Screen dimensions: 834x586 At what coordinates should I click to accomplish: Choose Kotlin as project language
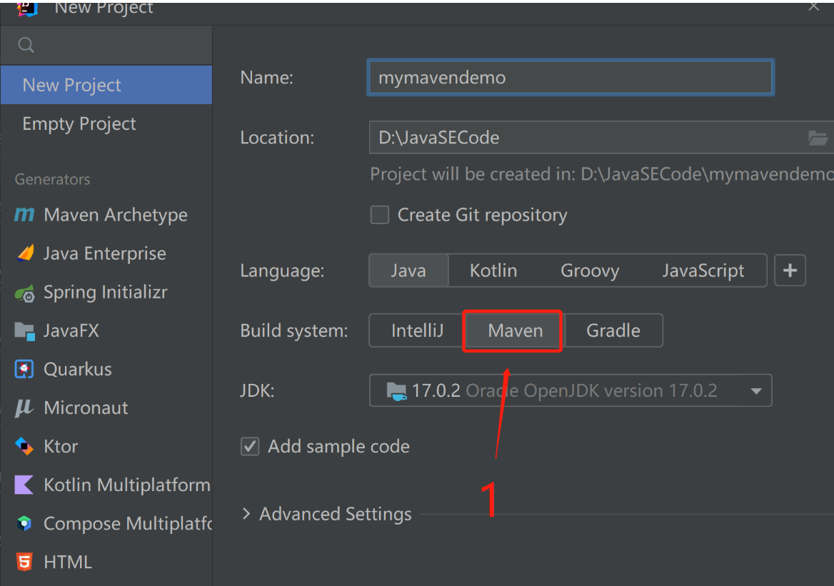[493, 271]
